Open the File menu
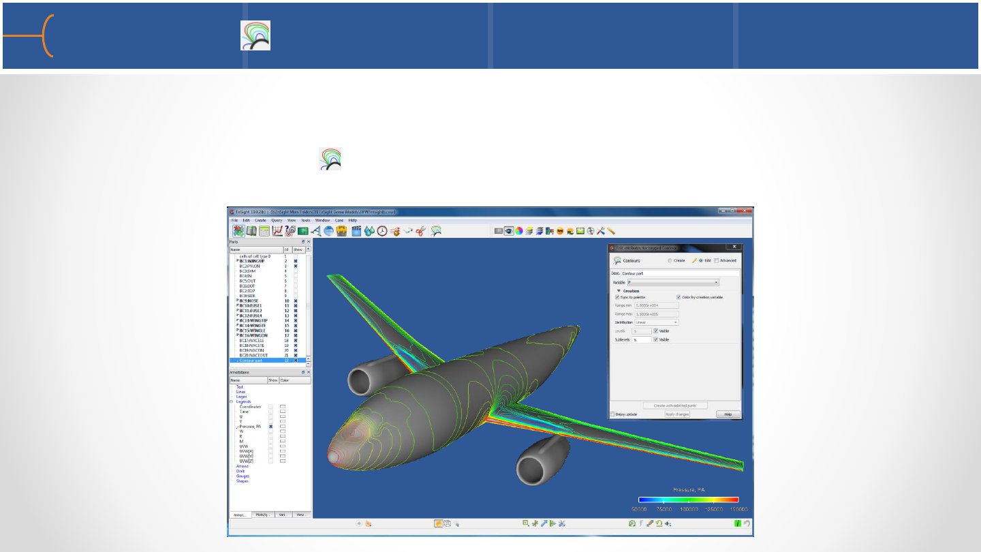 234,220
